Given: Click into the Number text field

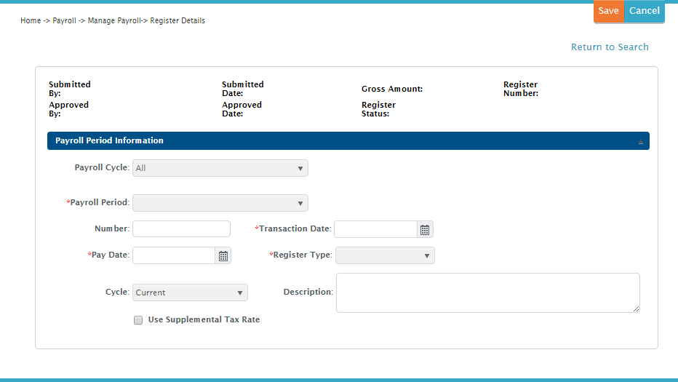Looking at the screenshot, I should tap(181, 229).
